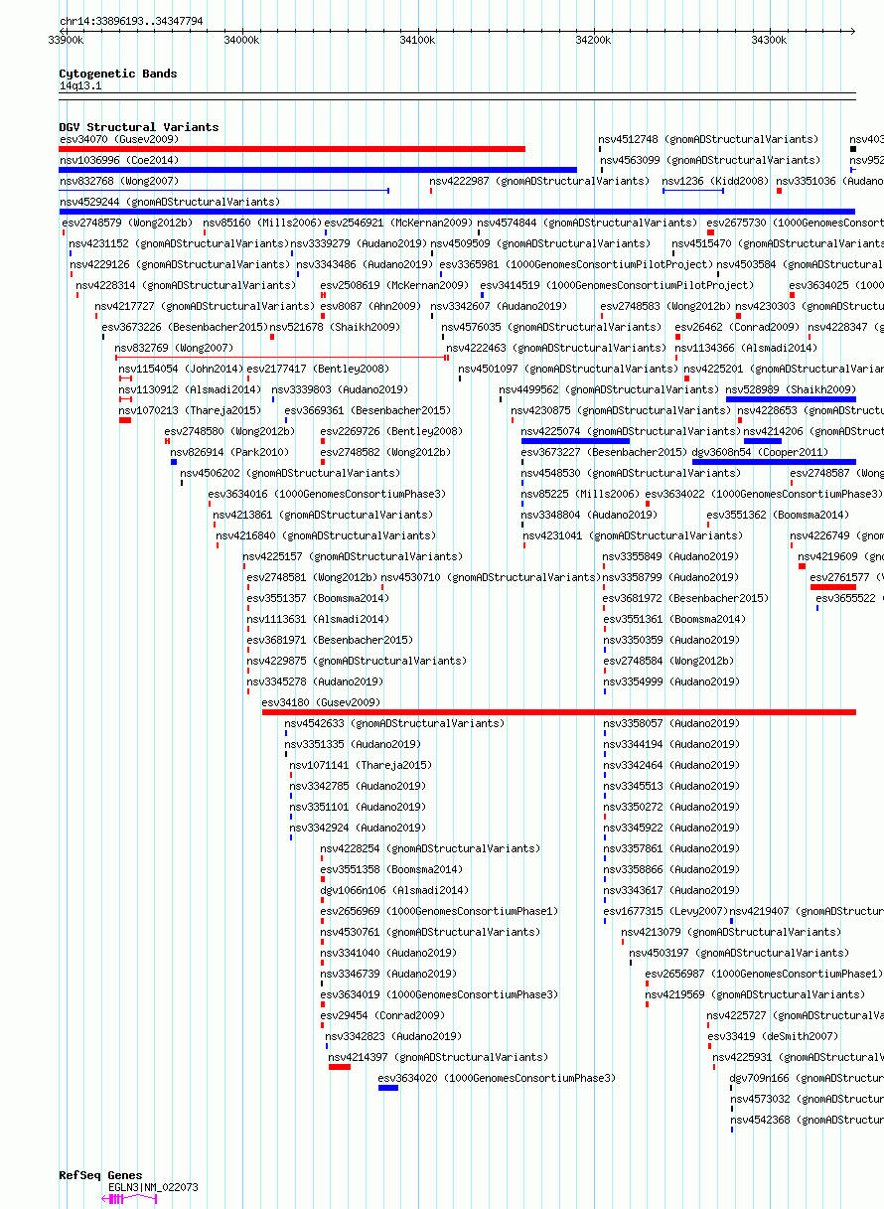
Task: Click the esv3634016 (1000GenomesConsortiumPhase3) label
Action: pos(328,494)
